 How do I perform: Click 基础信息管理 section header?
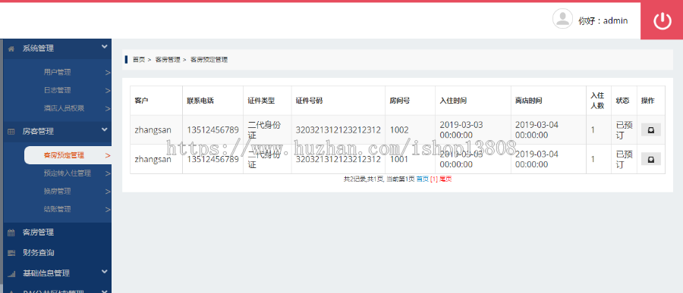[x=46, y=273]
